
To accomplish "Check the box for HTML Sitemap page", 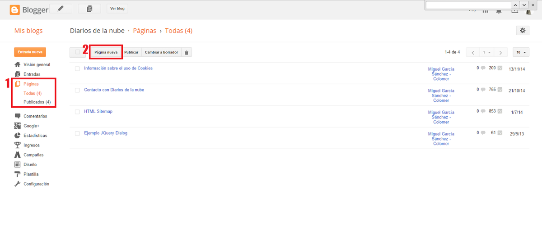I will pyautogui.click(x=77, y=112).
